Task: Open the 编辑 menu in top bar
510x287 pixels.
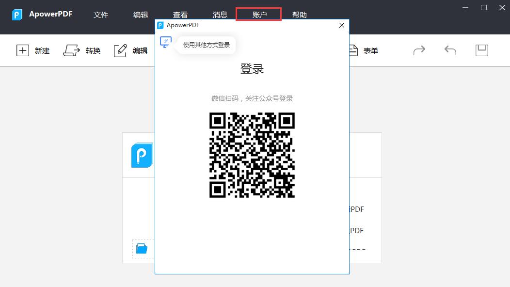Action: pyautogui.click(x=141, y=15)
